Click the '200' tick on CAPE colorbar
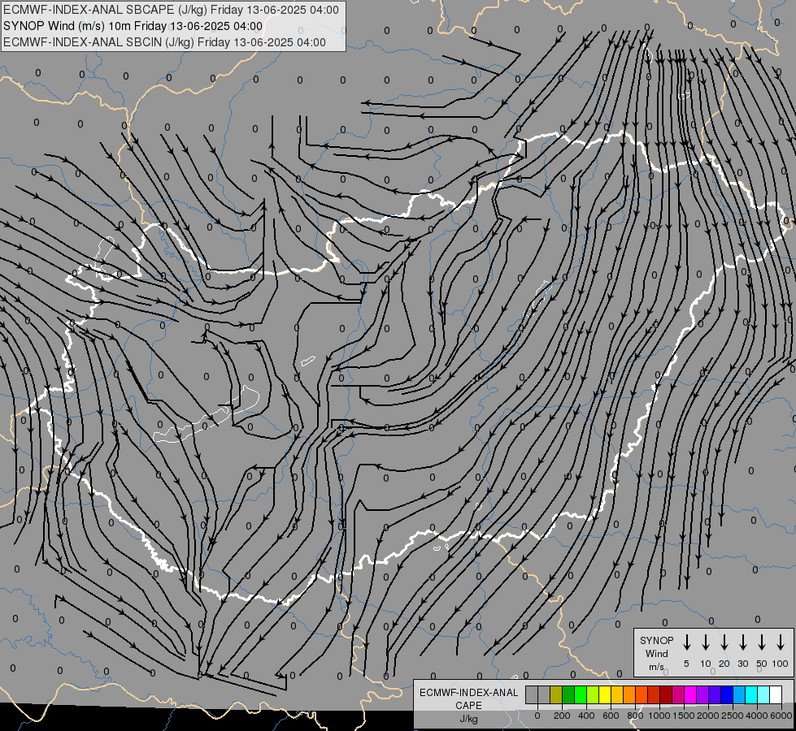 click(x=562, y=716)
